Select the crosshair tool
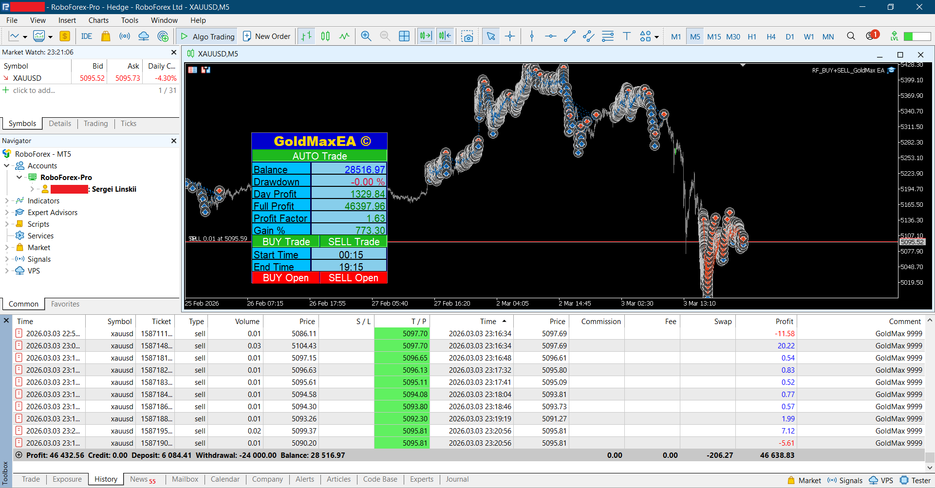 [x=510, y=36]
